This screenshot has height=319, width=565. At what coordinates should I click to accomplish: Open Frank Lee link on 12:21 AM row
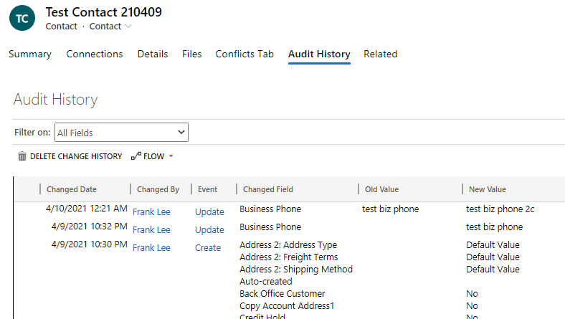[x=151, y=211]
